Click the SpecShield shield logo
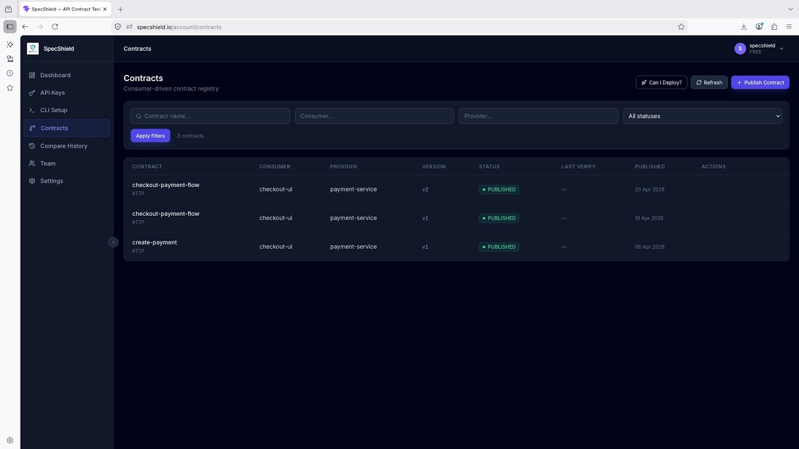The image size is (799, 449). (32, 48)
